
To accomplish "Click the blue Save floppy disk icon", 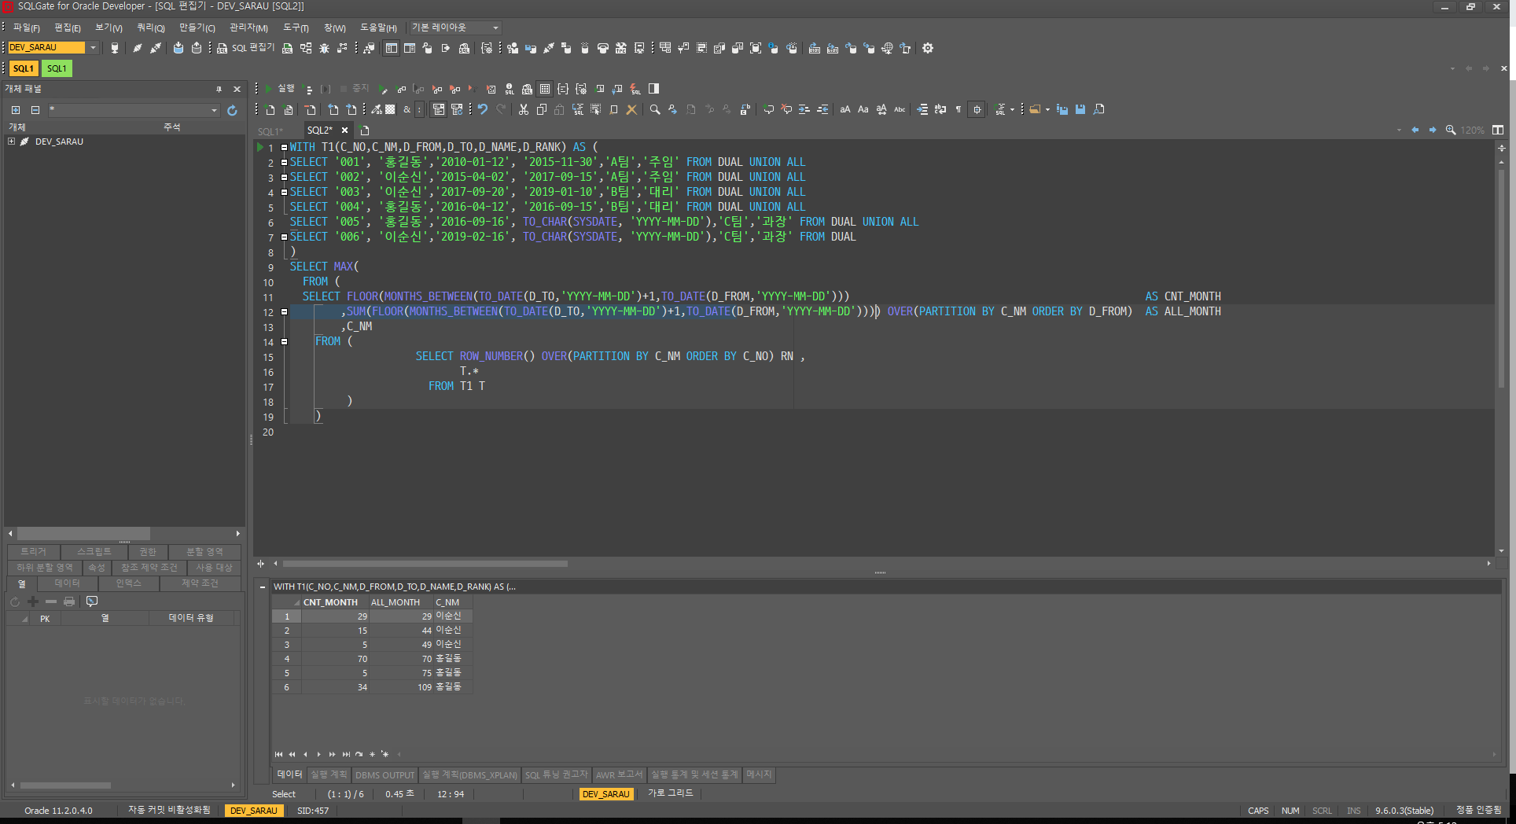I will point(1080,109).
